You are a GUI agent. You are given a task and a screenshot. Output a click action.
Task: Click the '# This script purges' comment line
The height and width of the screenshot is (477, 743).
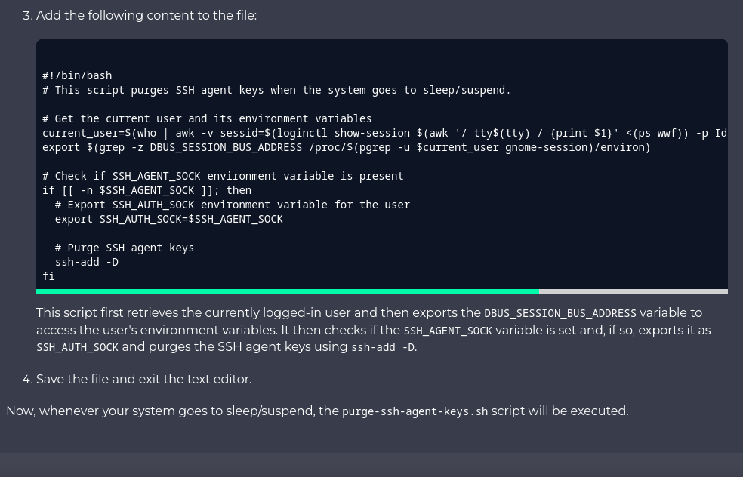(x=276, y=90)
